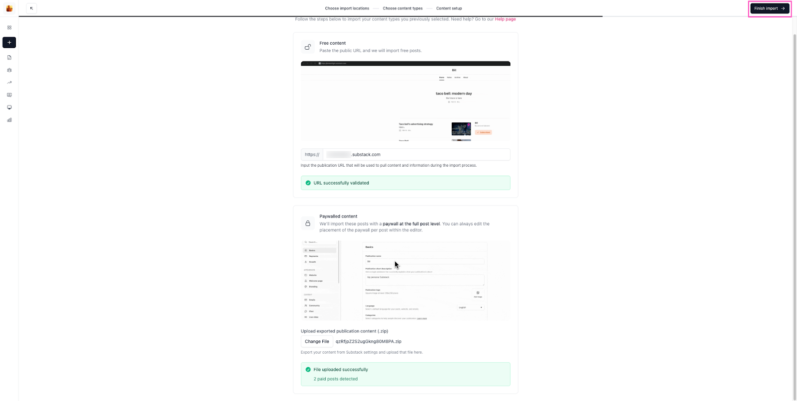Click the Finish import button
This screenshot has height=401, width=797.
[769, 8]
